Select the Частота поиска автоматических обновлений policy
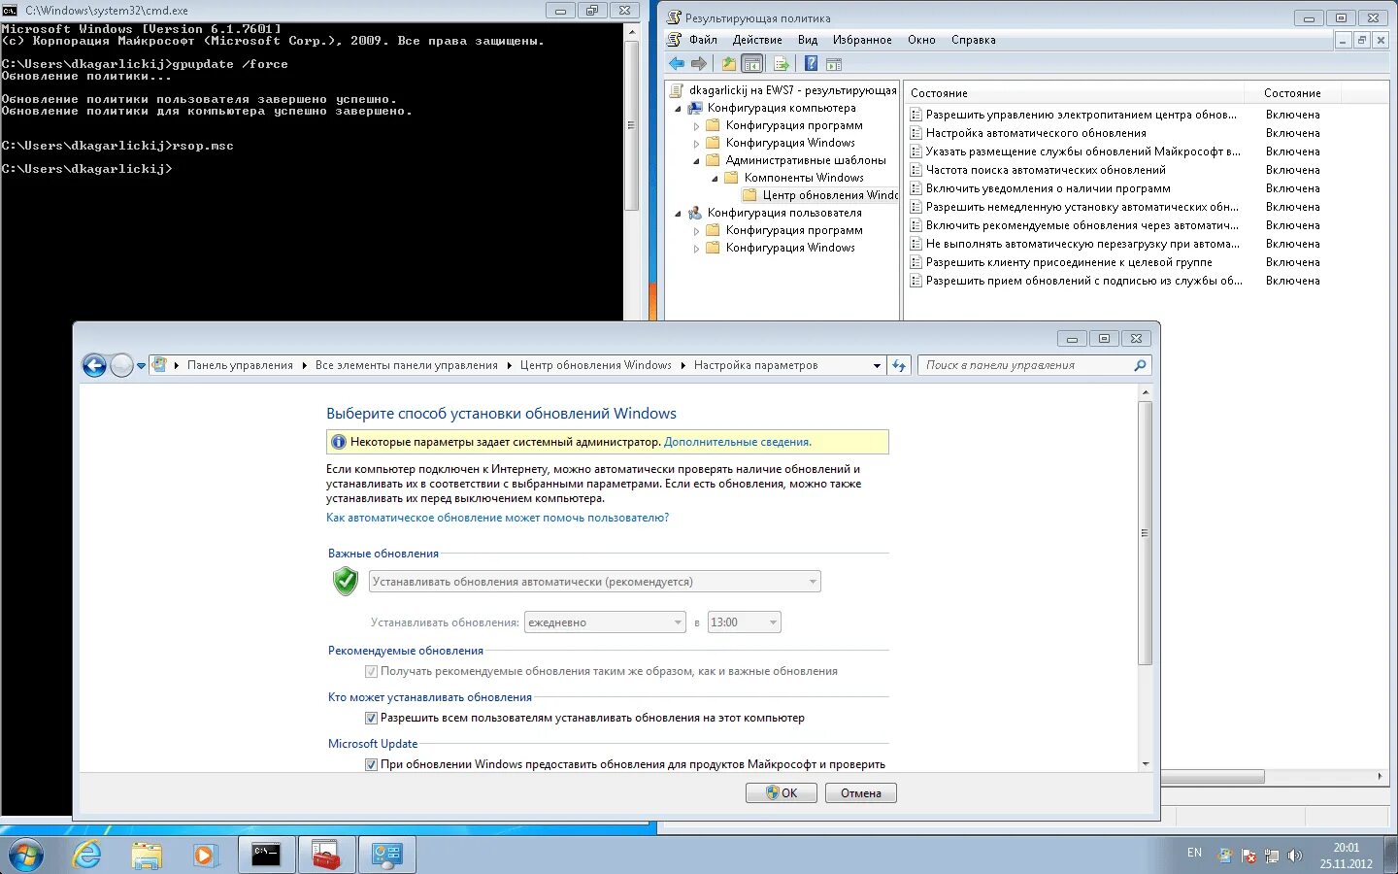The image size is (1398, 874). (1046, 170)
